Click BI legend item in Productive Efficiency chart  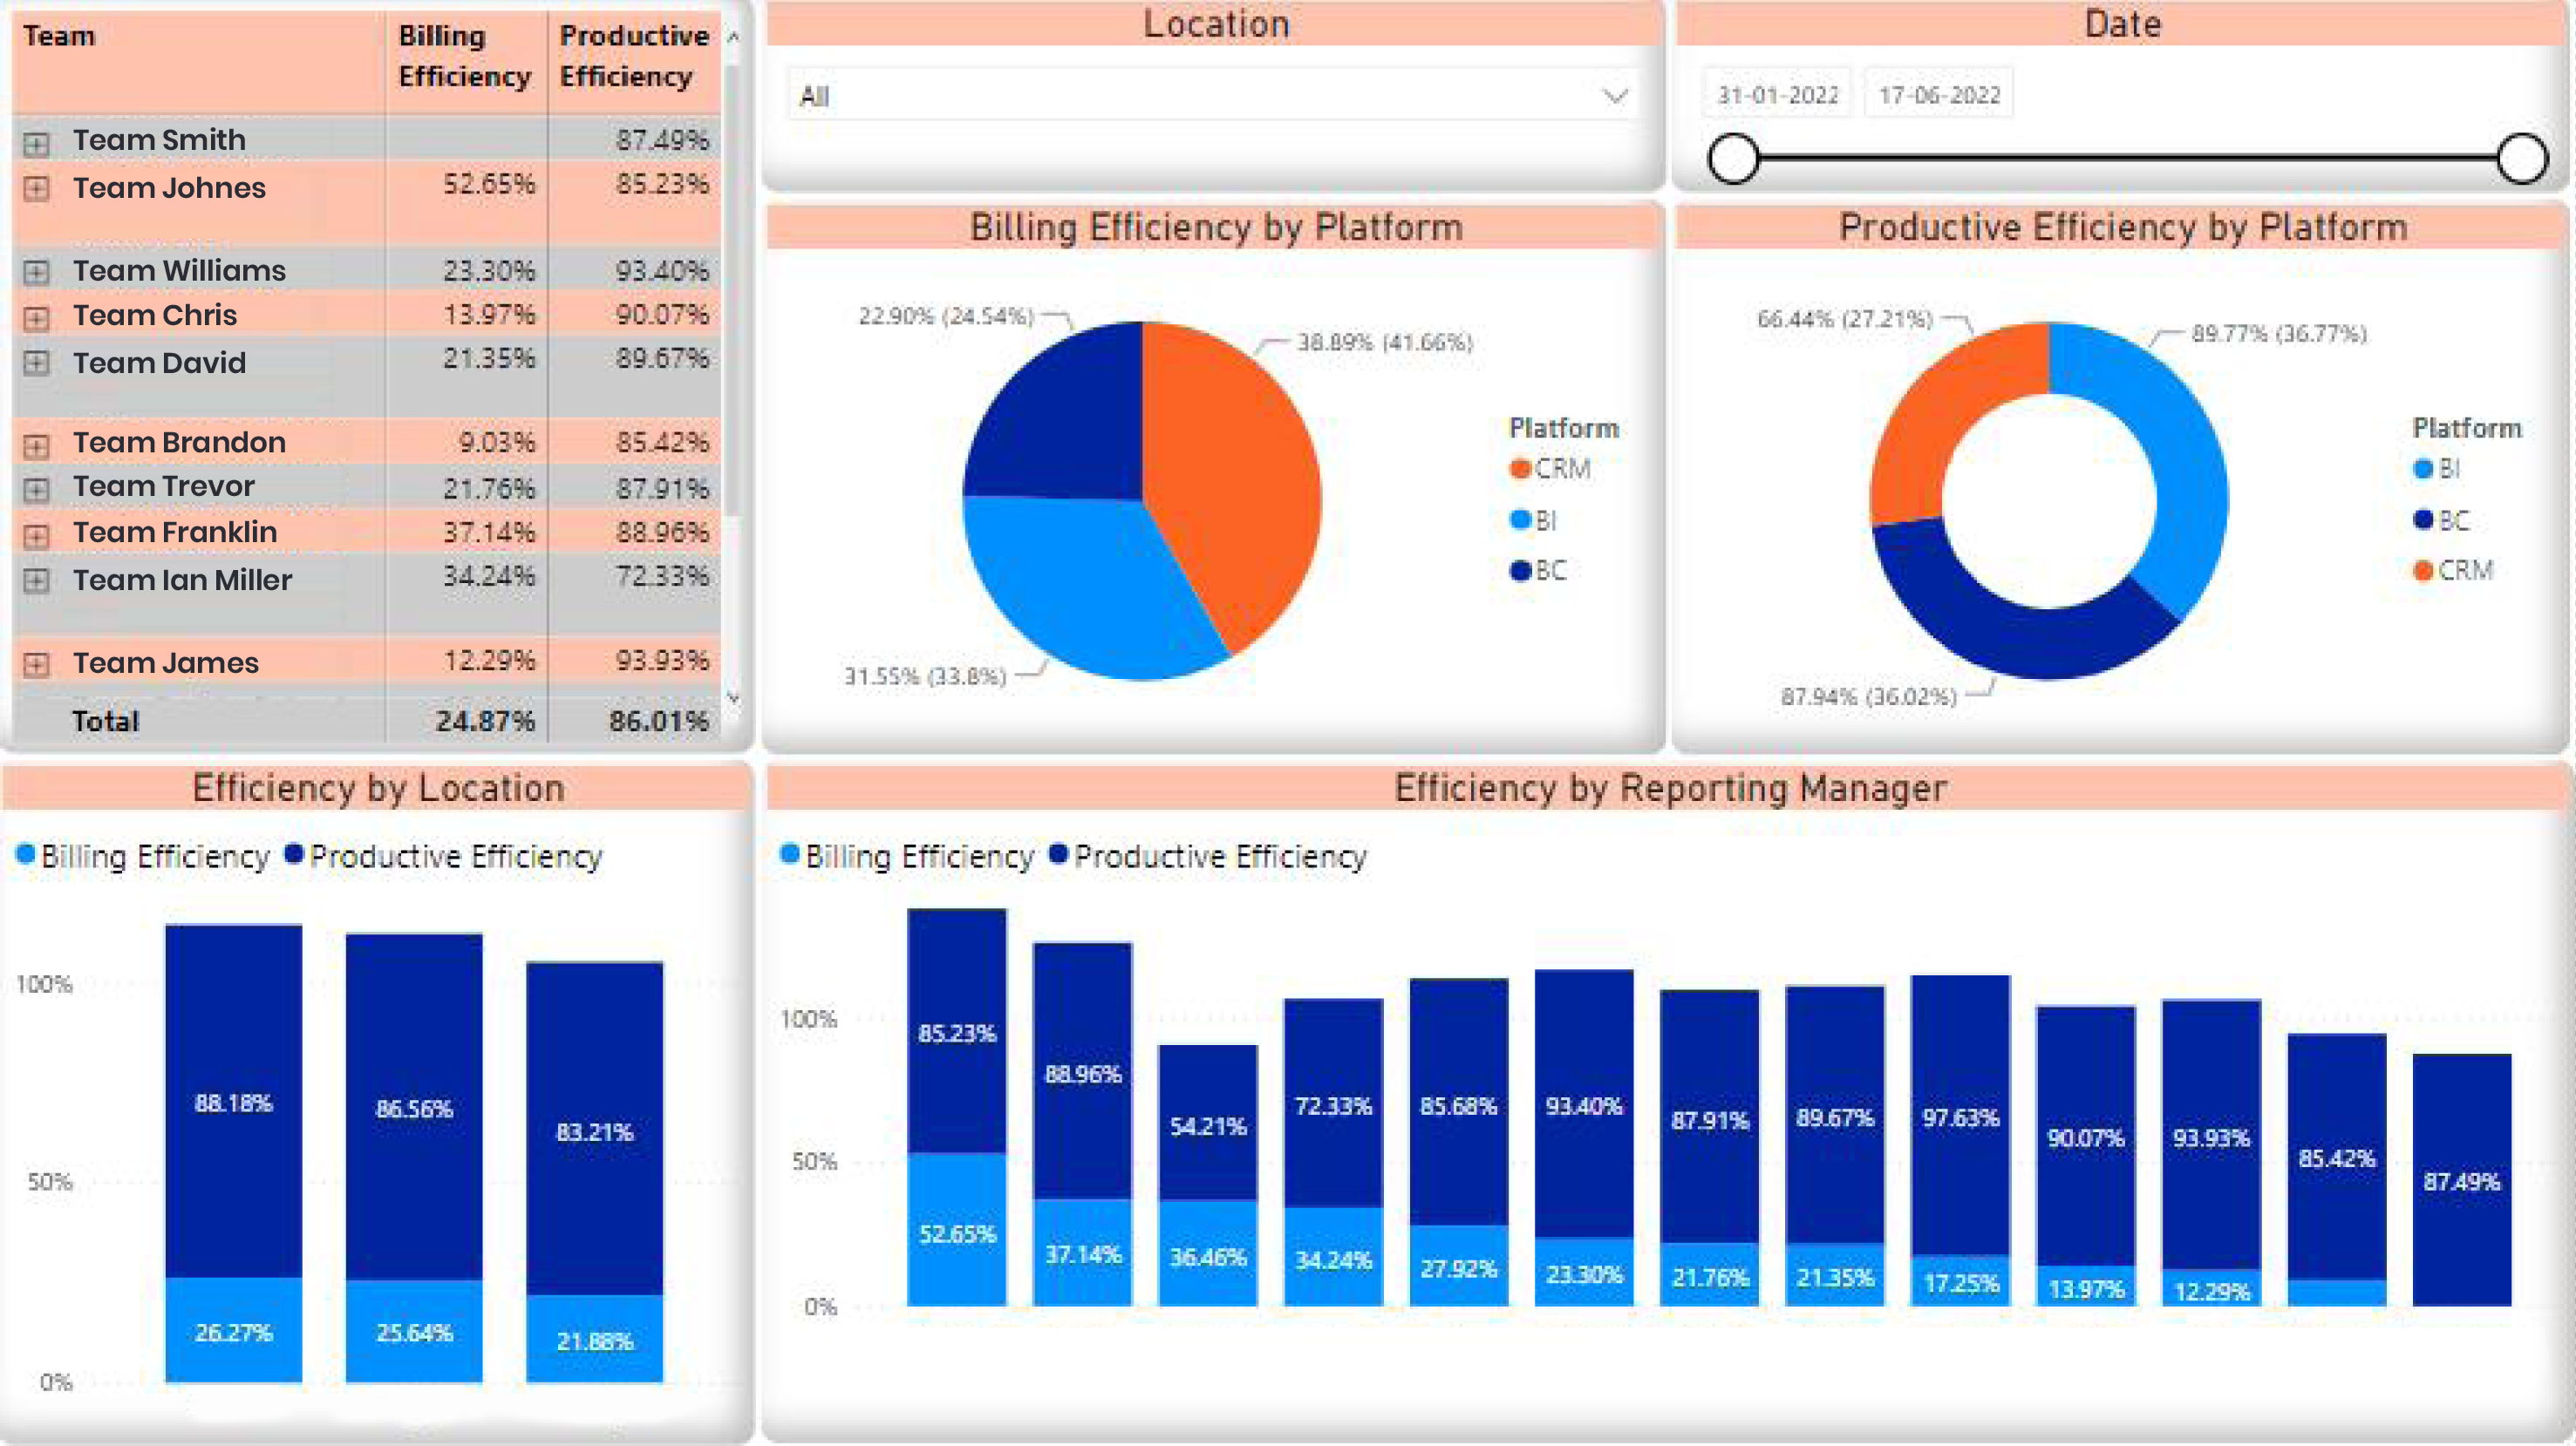coord(2437,469)
